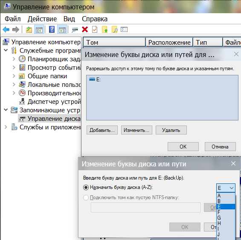Click the Up one level folder icon
This screenshot has width=241, height=240.
(x=29, y=29)
